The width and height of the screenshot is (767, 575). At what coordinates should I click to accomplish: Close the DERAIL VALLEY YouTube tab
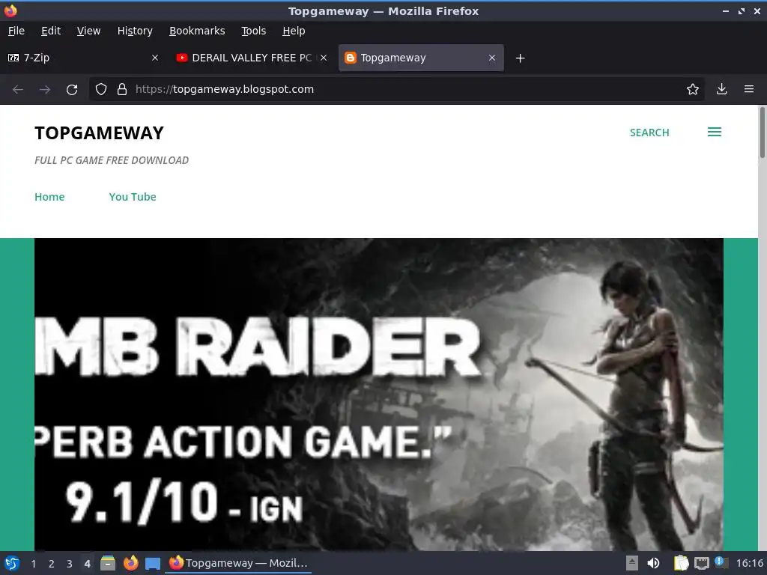tap(324, 58)
